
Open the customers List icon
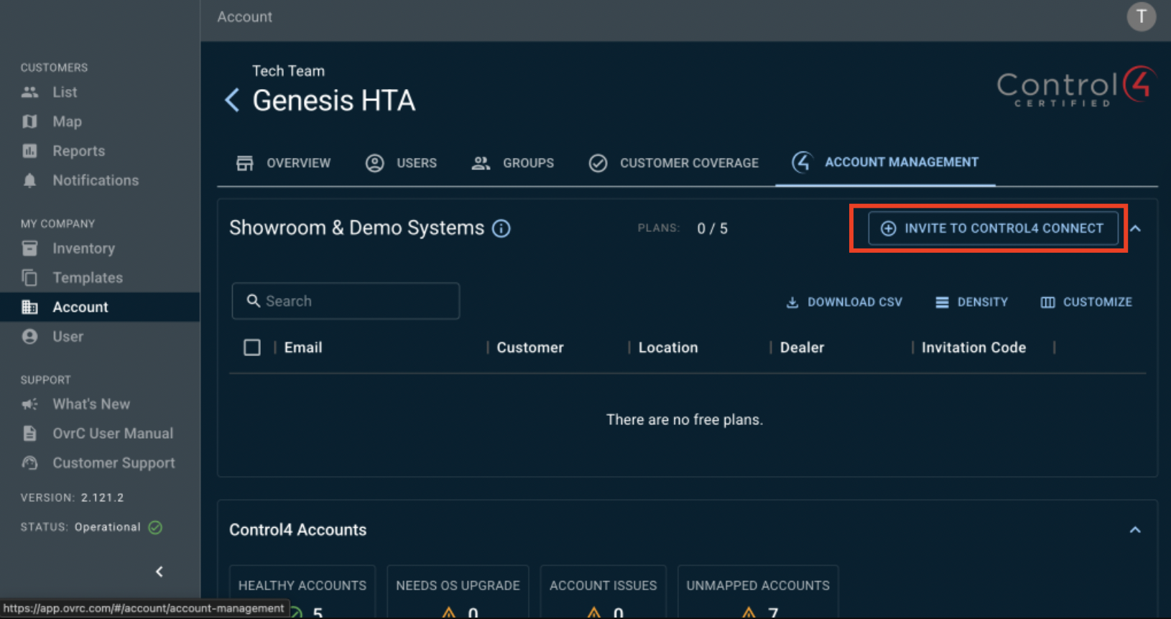(29, 92)
